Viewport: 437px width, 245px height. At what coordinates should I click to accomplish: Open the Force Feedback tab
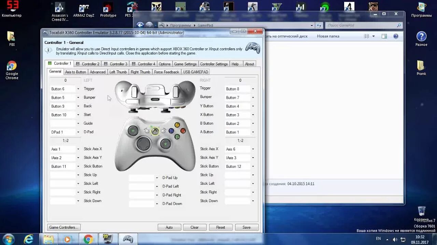pos(167,72)
